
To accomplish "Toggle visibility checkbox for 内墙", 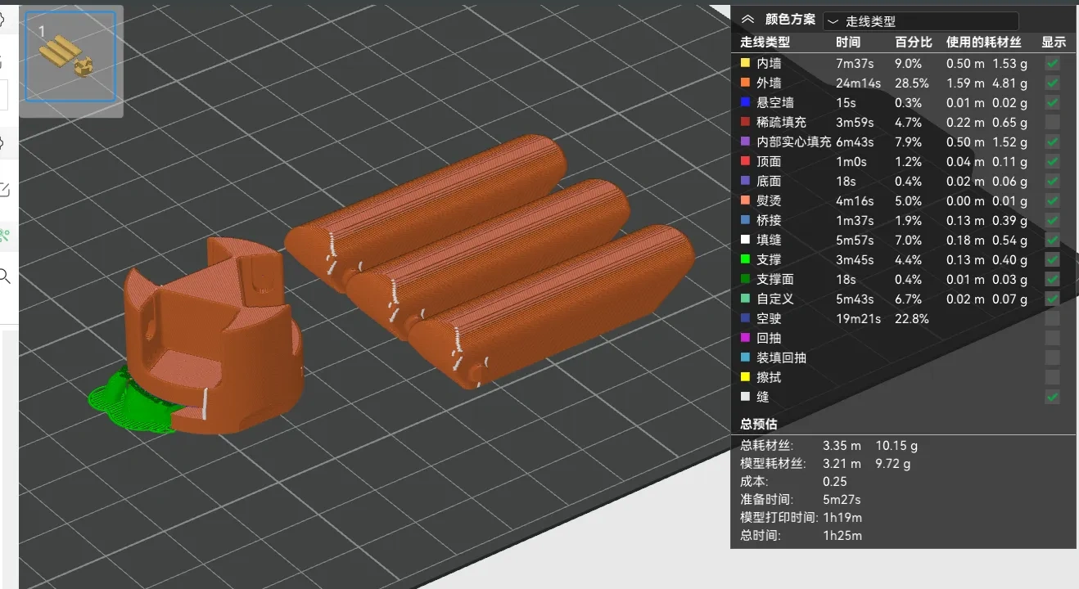I will pyautogui.click(x=1053, y=63).
